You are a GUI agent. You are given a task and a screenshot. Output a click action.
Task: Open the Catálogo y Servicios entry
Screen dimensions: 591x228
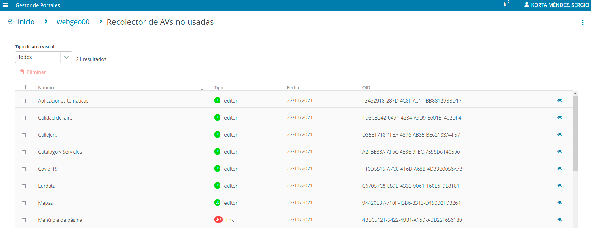60,152
